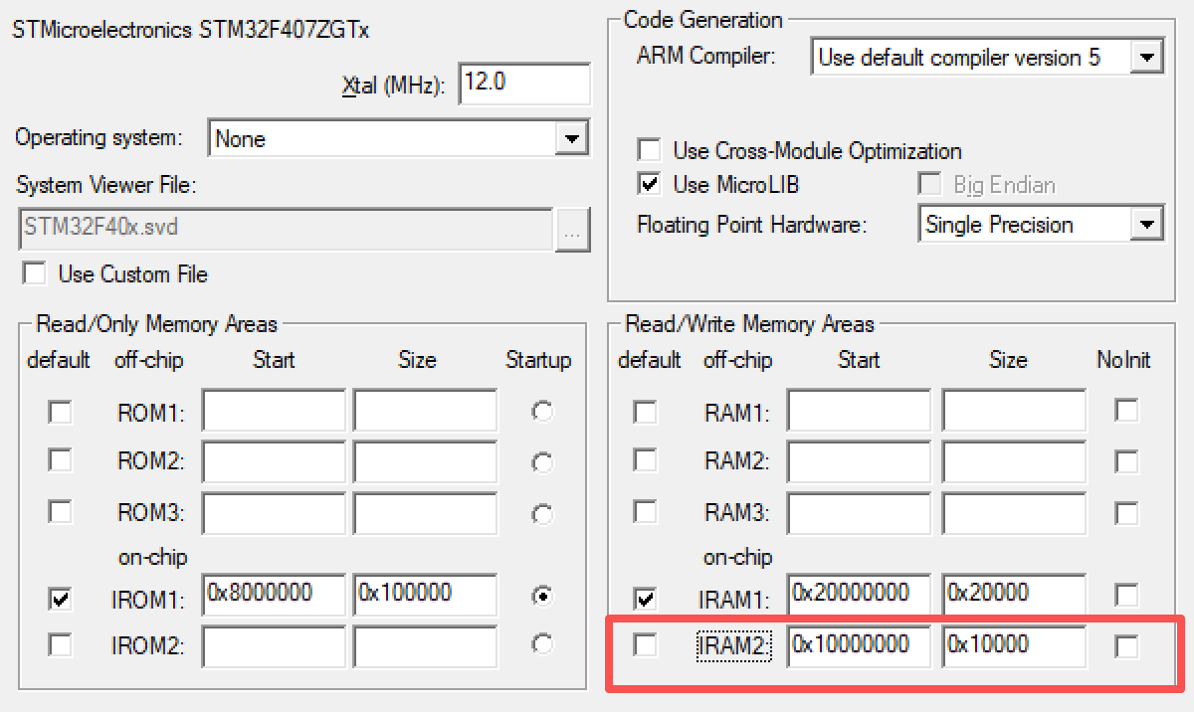Check the ROM3 default checkbox
Image resolution: width=1194 pixels, height=712 pixels.
pyautogui.click(x=61, y=512)
